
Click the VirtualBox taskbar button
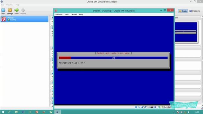click(57, 112)
